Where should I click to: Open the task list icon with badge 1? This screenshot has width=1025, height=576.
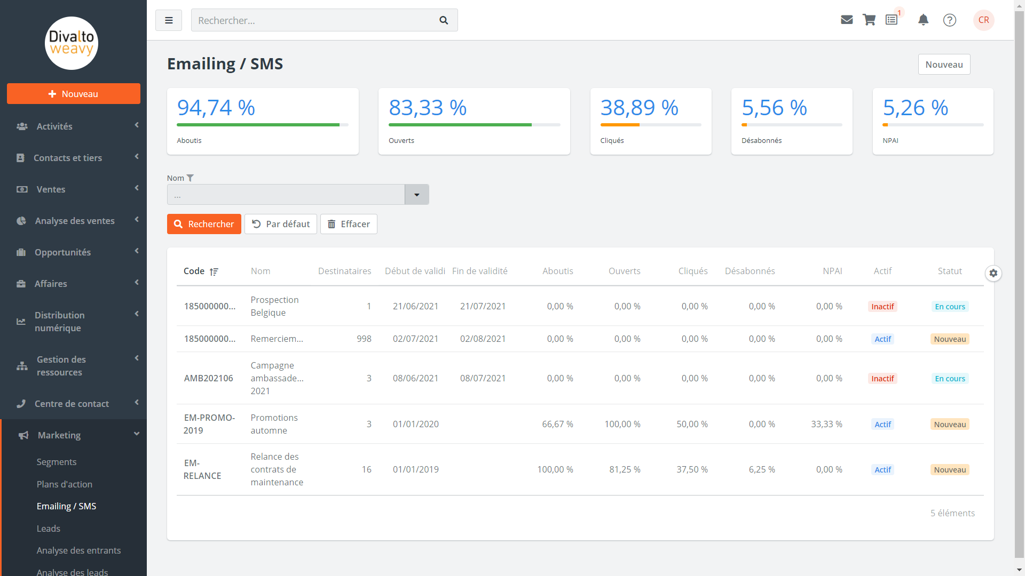[x=892, y=20]
